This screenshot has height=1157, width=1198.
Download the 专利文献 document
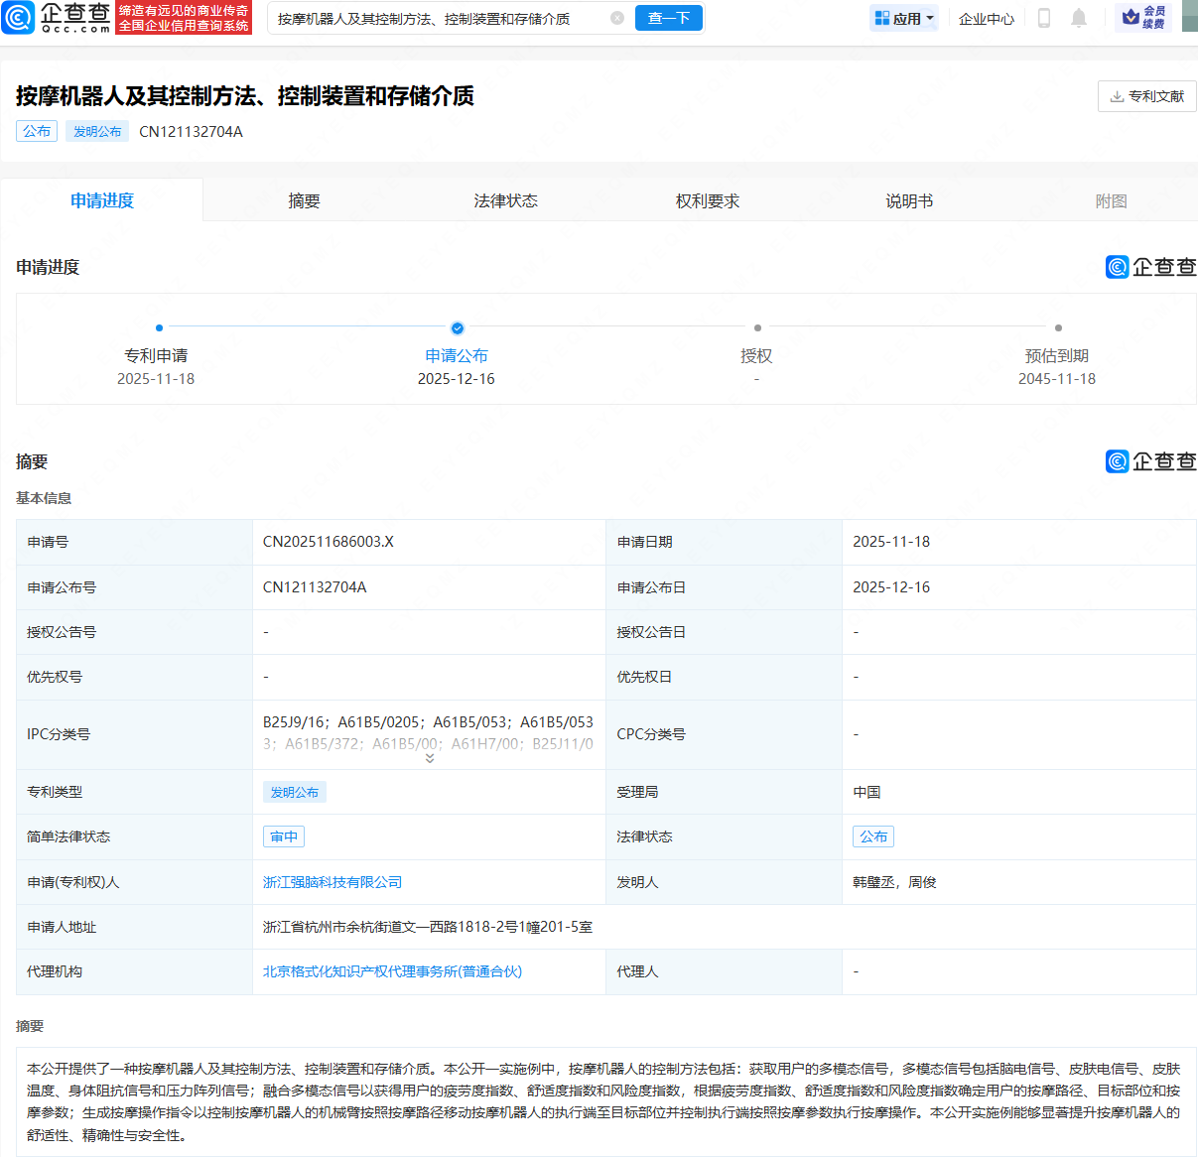click(1146, 96)
